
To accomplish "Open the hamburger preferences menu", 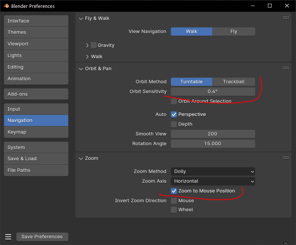I will pyautogui.click(x=8, y=237).
